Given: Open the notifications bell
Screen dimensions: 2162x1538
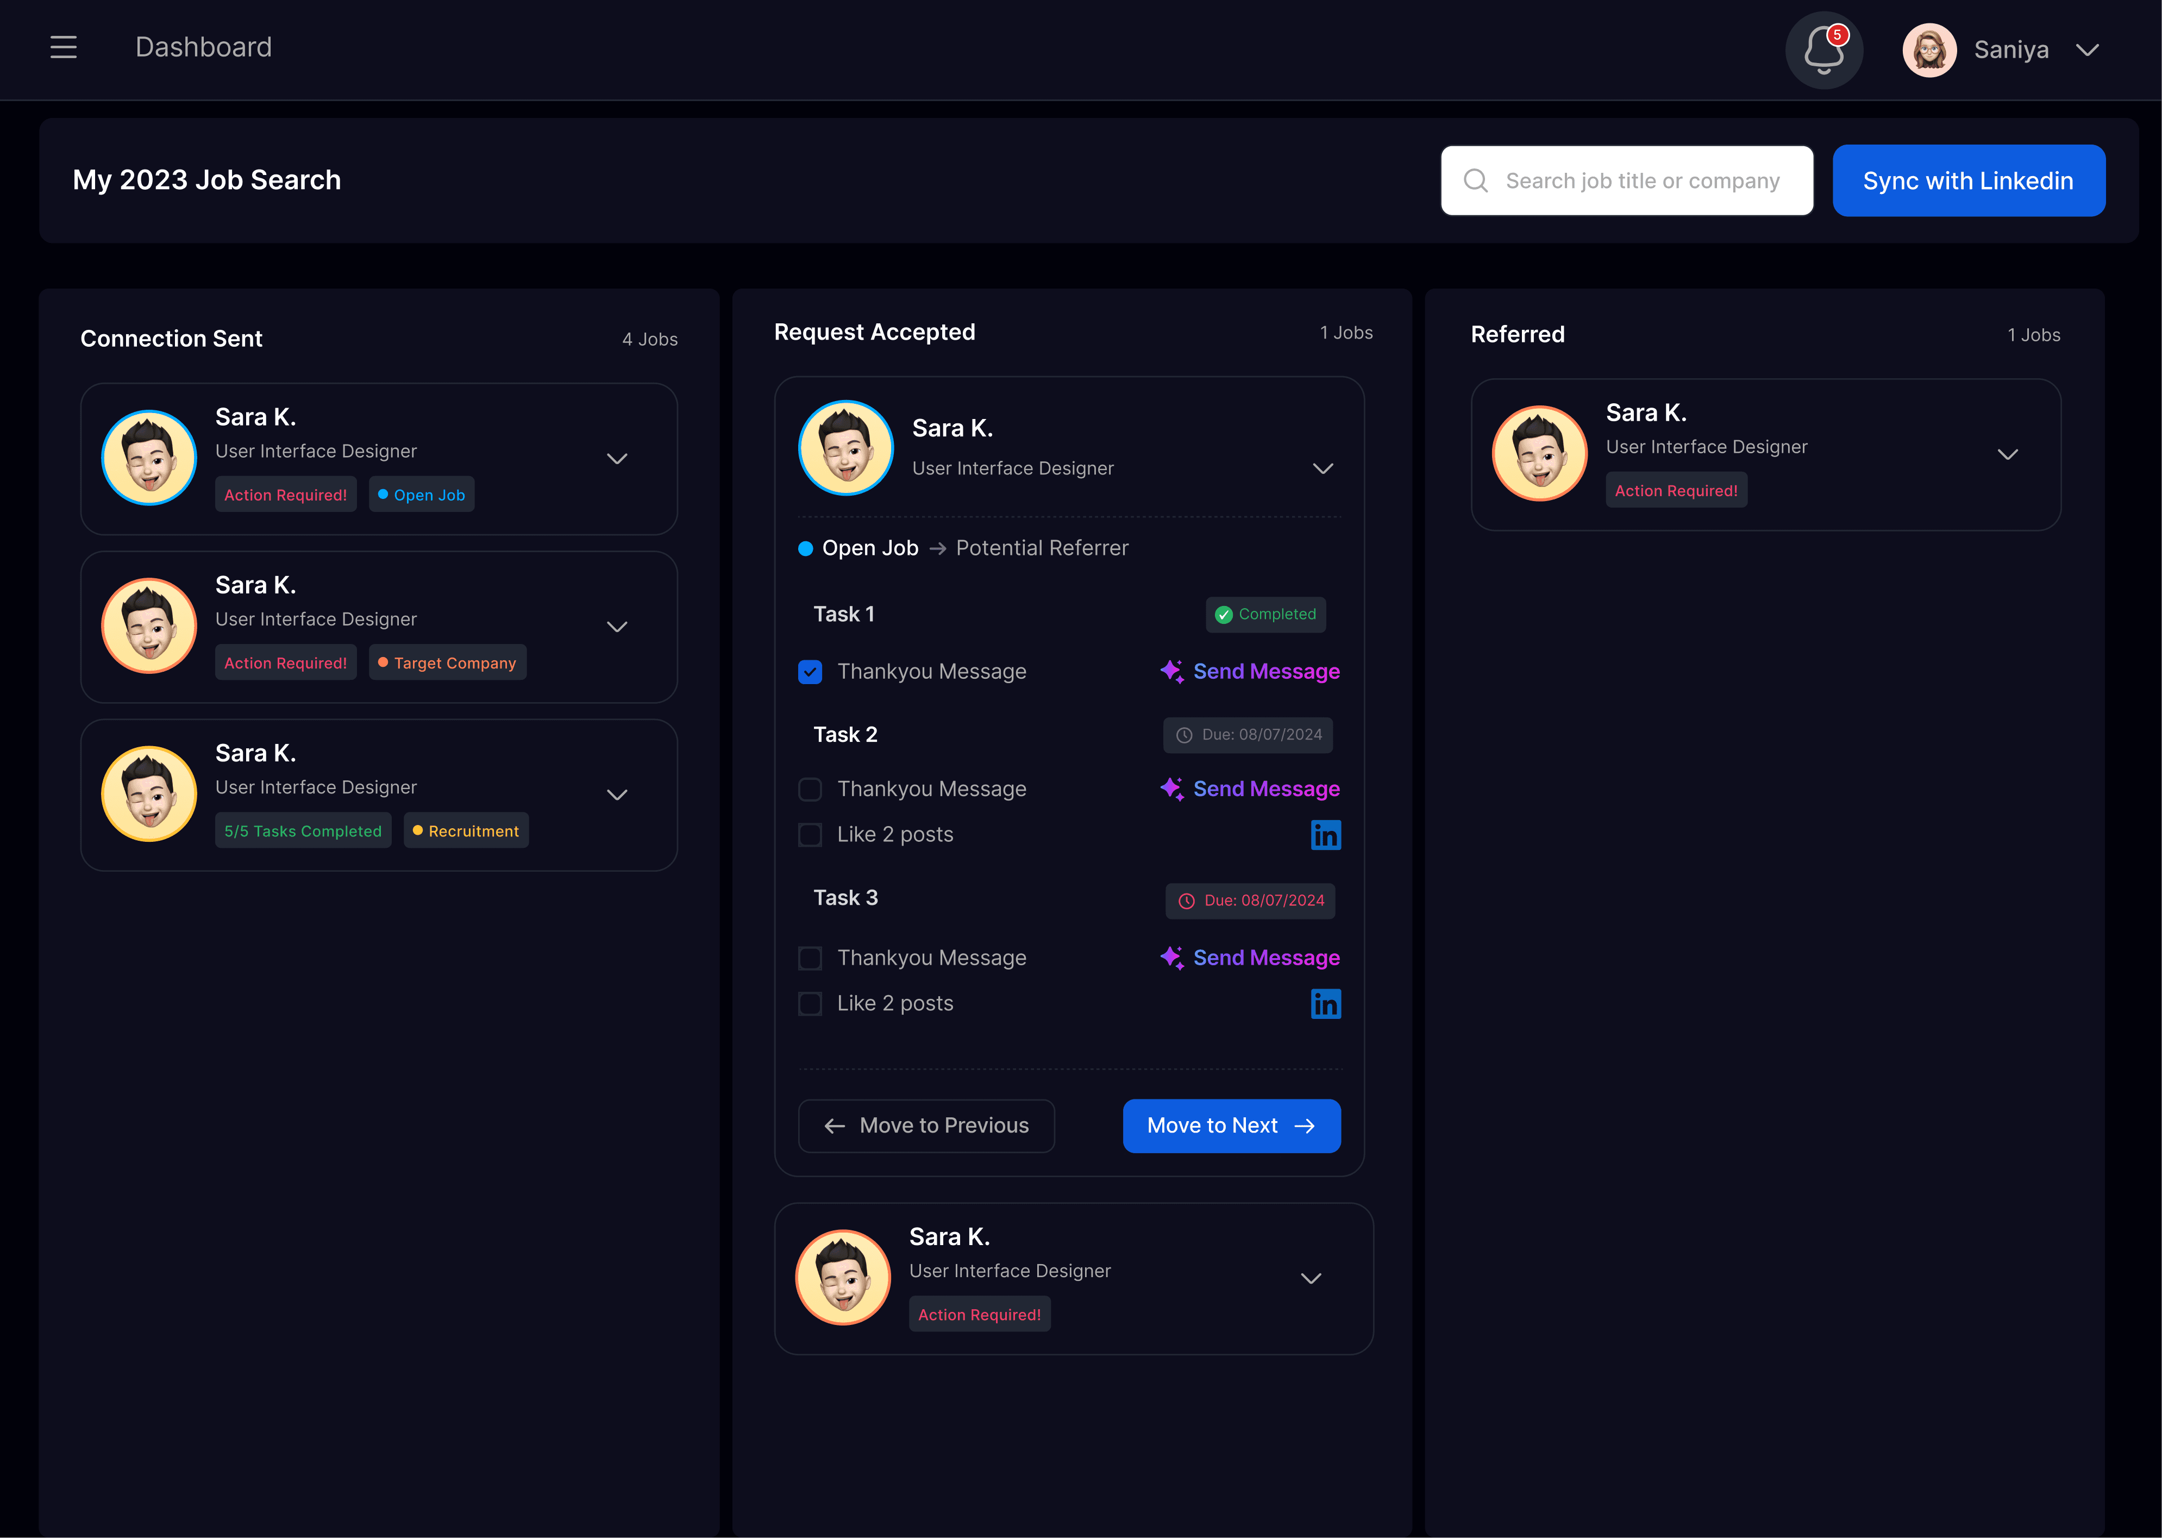Looking at the screenshot, I should tap(1823, 50).
